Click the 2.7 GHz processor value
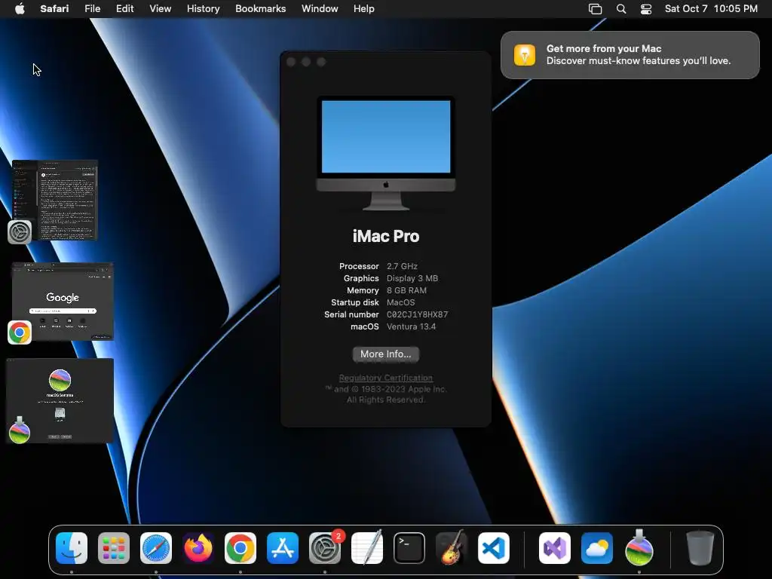 402,266
